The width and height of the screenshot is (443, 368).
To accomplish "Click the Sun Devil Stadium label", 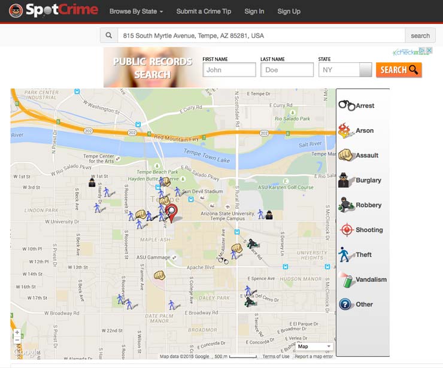I will (x=202, y=191).
